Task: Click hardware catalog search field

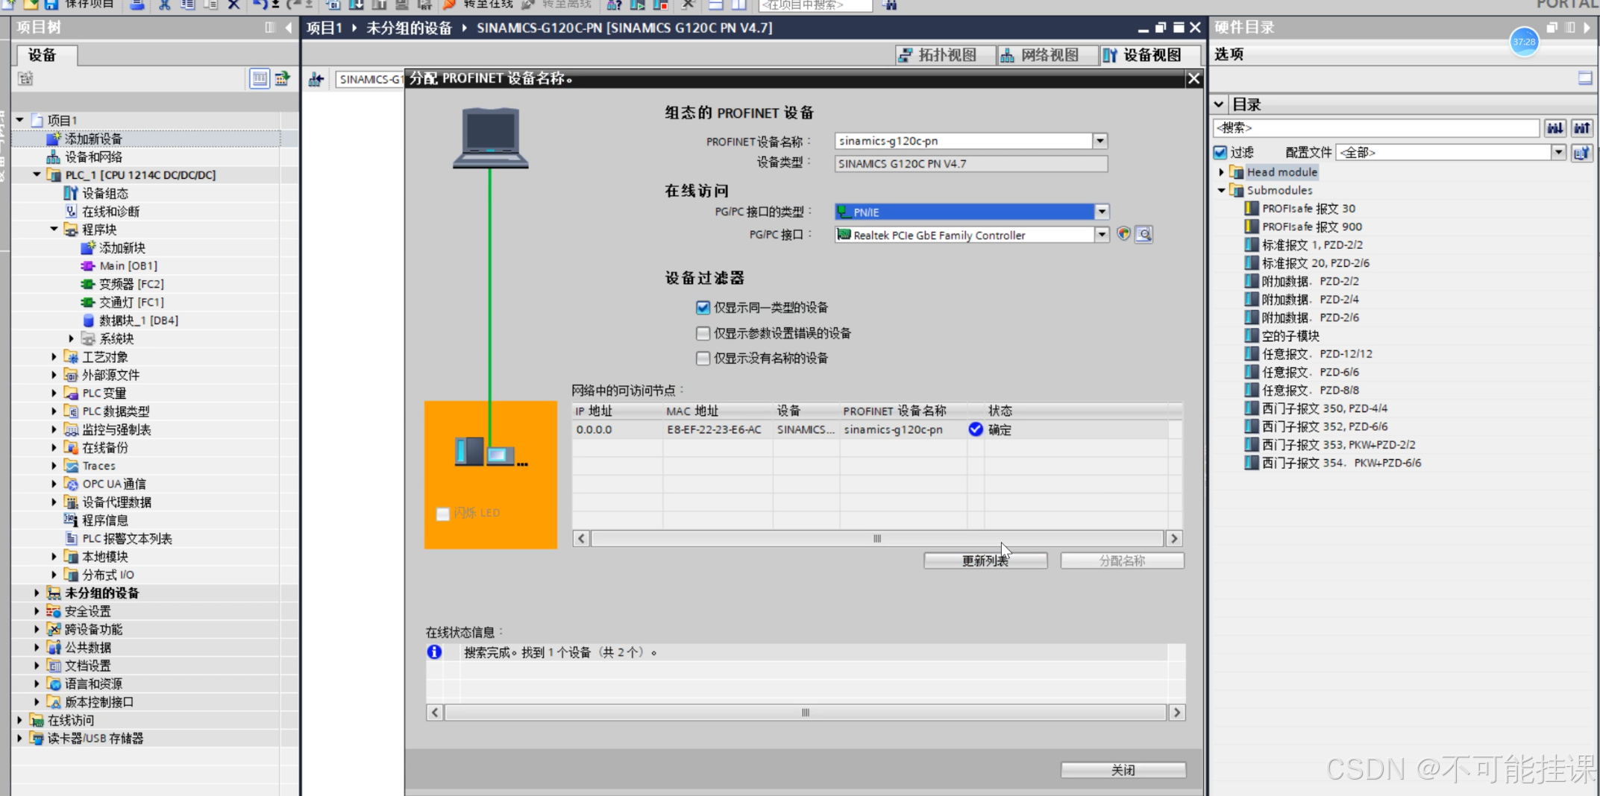Action: [1377, 128]
